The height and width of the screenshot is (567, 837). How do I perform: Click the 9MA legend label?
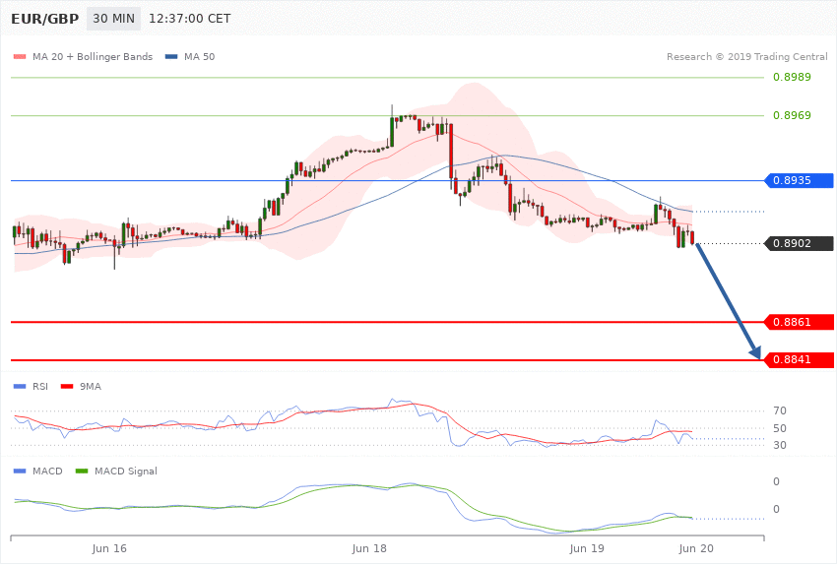(91, 386)
